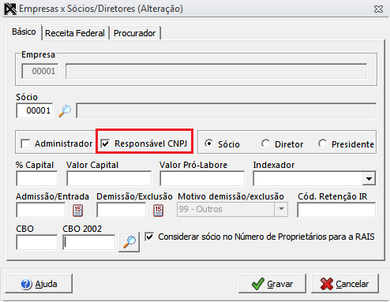Focus the Valor Pró-Labore input field
This screenshot has width=390, height=302.
pyautogui.click(x=202, y=179)
